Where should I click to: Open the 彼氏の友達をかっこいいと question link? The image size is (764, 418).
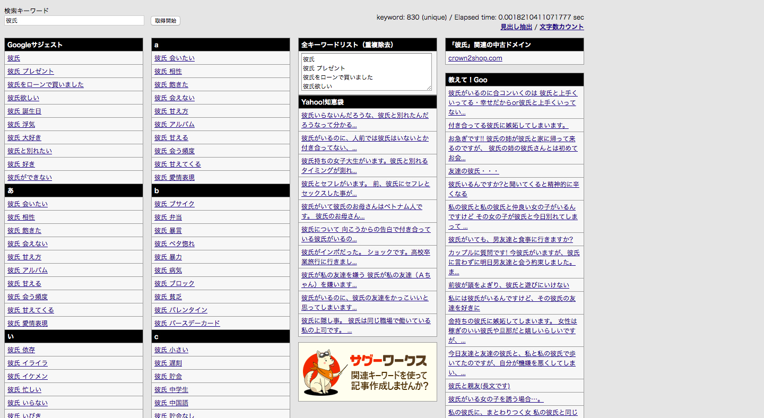(365, 302)
